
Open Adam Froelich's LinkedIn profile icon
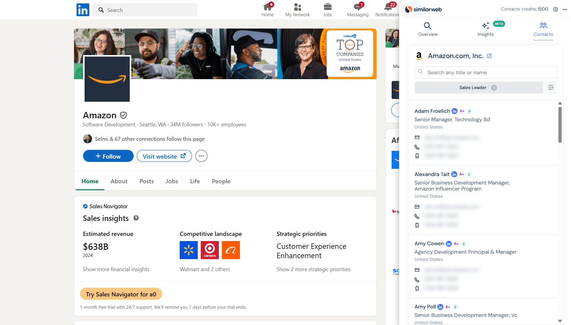(x=455, y=111)
